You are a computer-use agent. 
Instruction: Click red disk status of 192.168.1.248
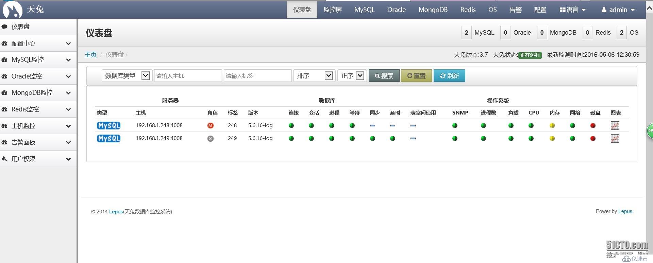(x=593, y=125)
